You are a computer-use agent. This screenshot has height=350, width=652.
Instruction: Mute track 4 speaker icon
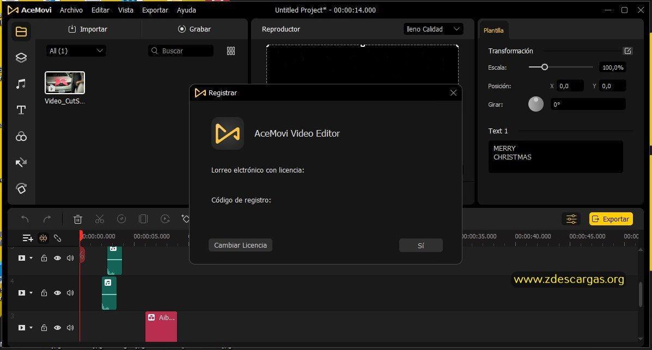(70, 293)
